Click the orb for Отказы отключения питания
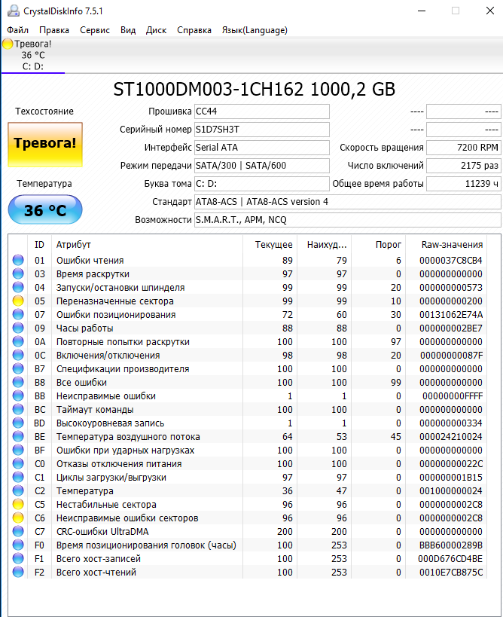The width and height of the screenshot is (503, 617). [18, 463]
